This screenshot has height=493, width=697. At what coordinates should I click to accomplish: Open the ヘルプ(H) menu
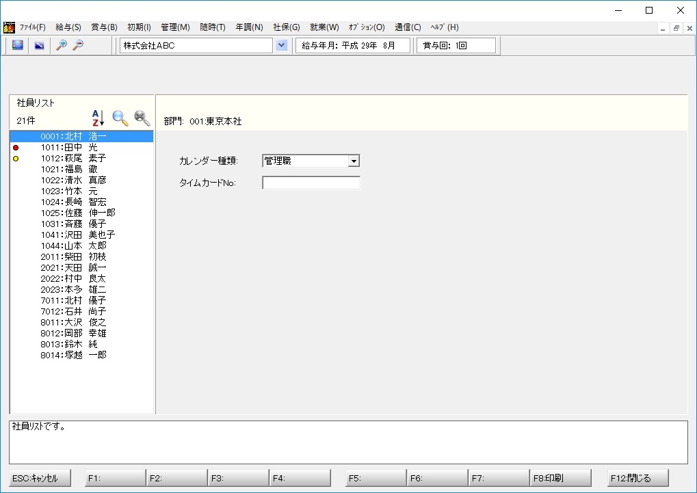click(445, 27)
